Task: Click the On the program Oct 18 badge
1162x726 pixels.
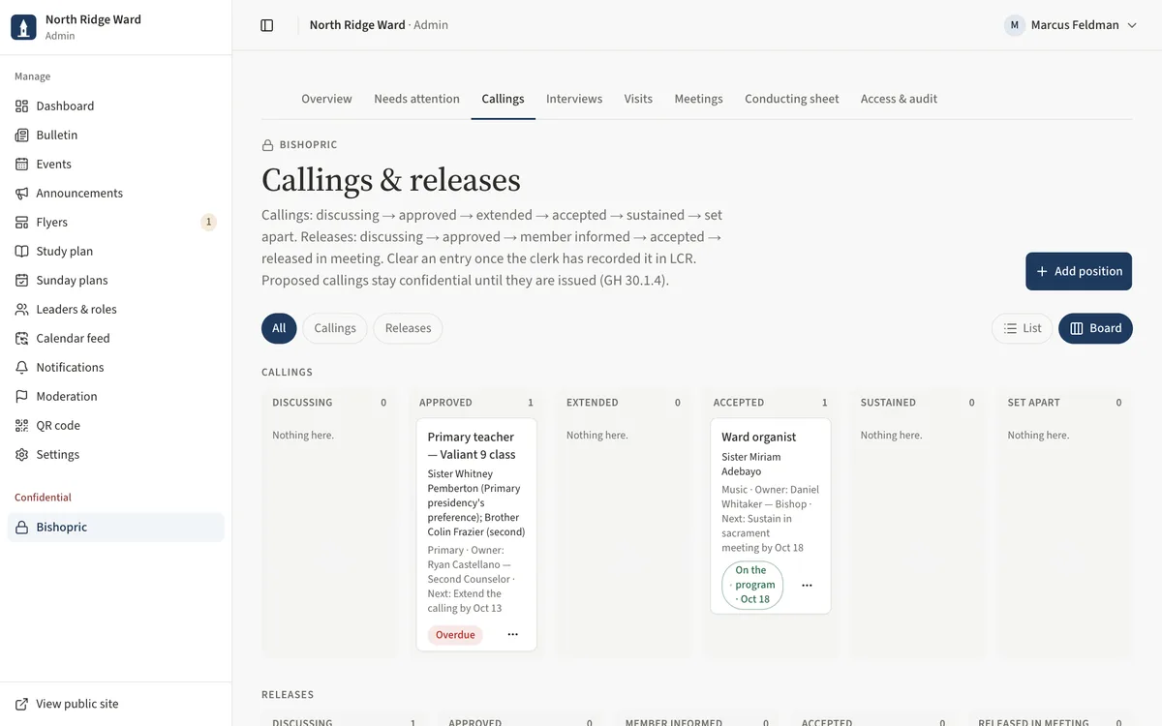Action: click(x=752, y=585)
